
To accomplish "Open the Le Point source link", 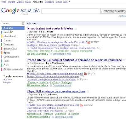I will point(54,82).
